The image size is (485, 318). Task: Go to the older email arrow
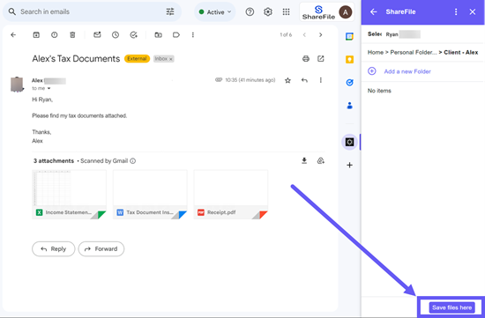(x=320, y=35)
